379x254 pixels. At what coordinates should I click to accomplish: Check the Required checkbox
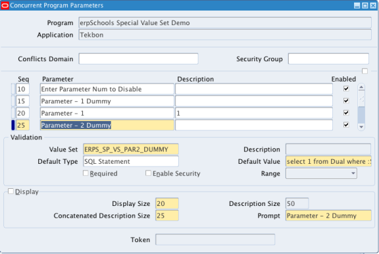click(86, 173)
